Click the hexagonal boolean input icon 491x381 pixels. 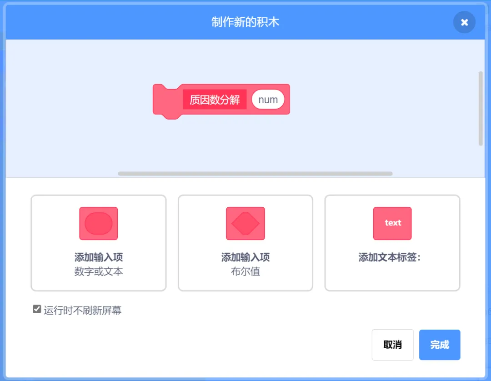(245, 223)
